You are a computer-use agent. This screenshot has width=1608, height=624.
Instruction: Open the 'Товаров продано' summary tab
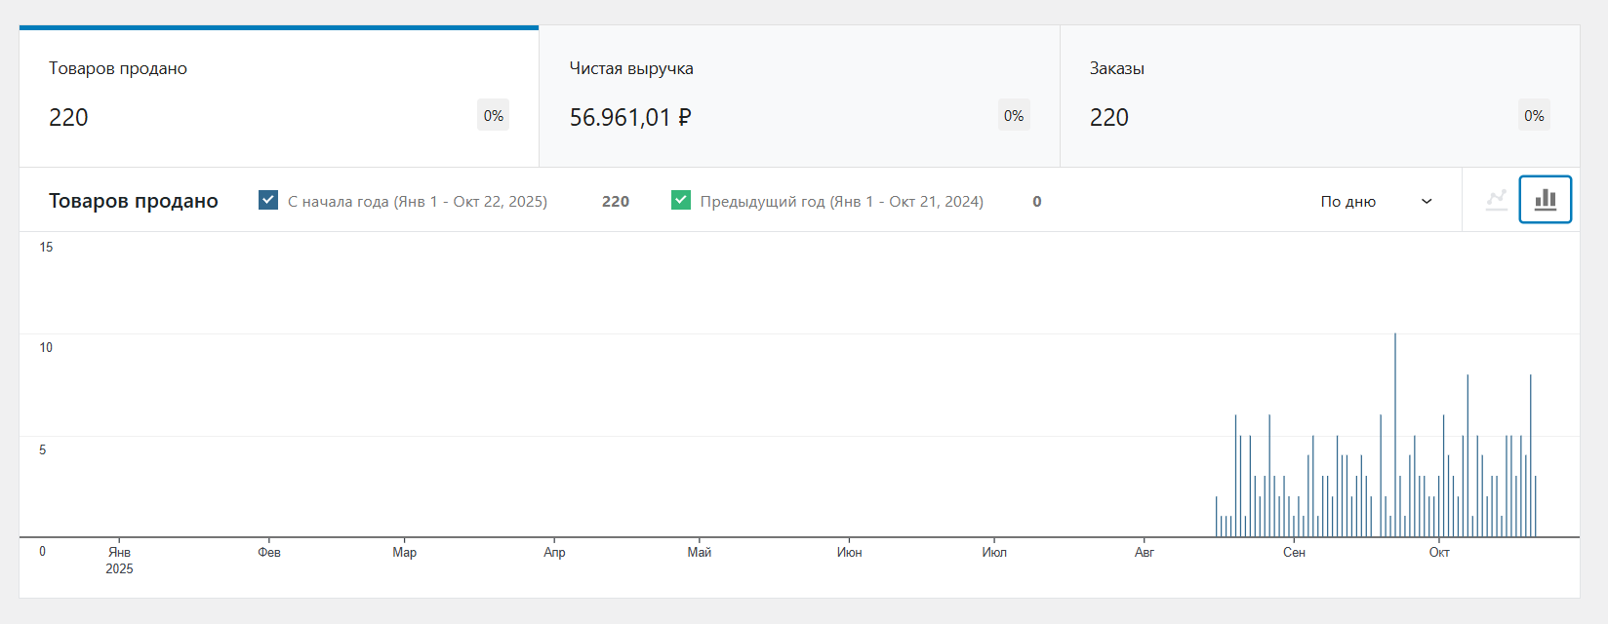pyautogui.click(x=278, y=96)
